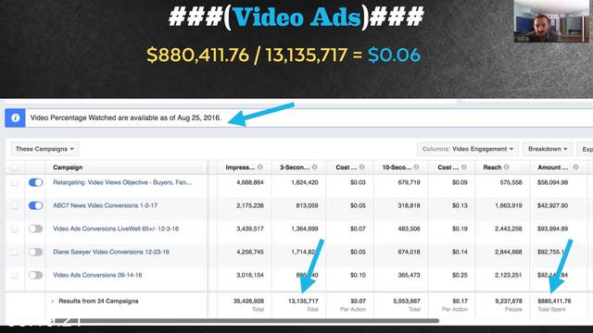This screenshot has height=333, width=593.
Task: Sort by the 3-Second views column header
Action: coord(295,167)
